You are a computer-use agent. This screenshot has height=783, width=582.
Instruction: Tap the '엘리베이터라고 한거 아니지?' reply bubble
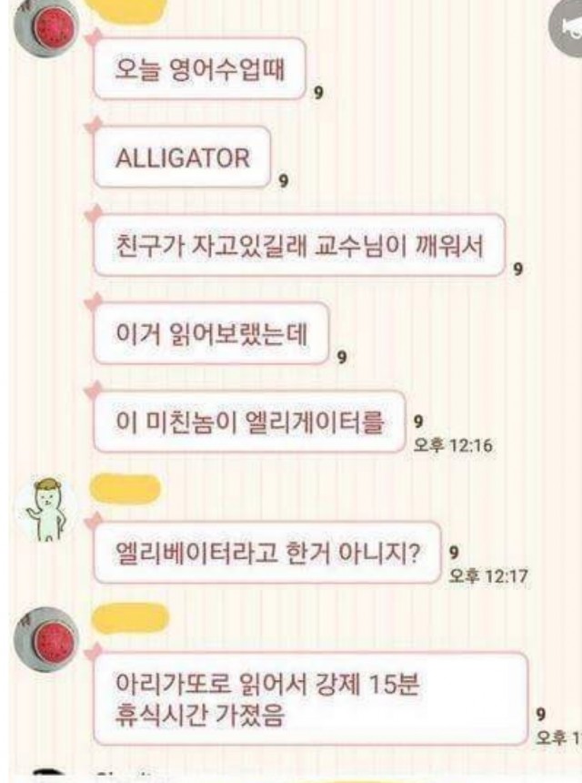tap(267, 553)
